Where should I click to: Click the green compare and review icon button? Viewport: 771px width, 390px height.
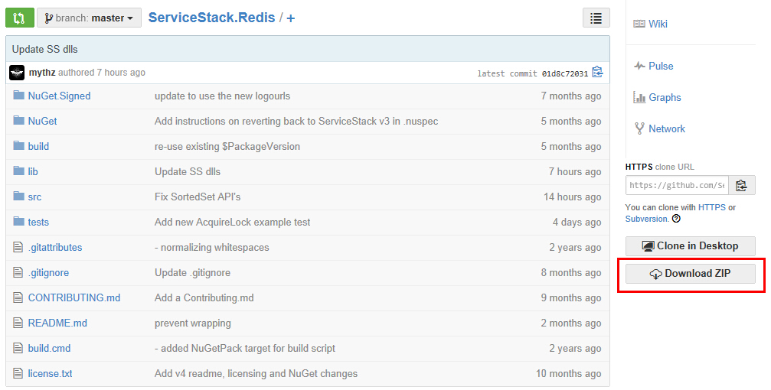tap(20, 18)
